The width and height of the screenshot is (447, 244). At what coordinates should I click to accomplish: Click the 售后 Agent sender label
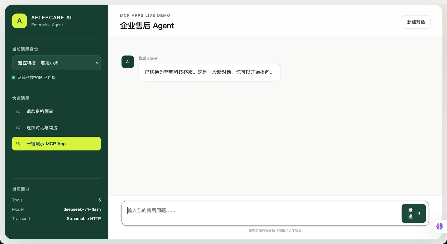pyautogui.click(x=148, y=58)
